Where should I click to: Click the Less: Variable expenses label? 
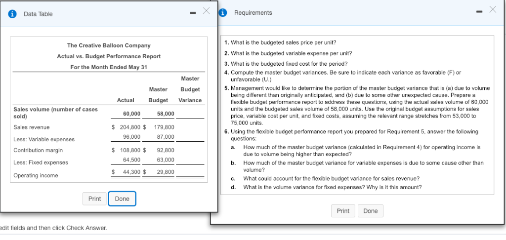tap(44, 139)
